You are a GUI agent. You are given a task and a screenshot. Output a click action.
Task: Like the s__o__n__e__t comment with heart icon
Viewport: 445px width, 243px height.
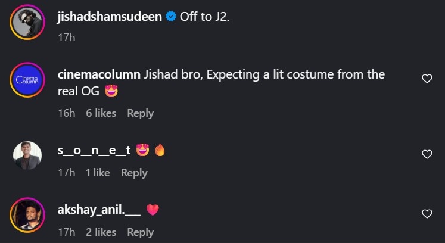tap(427, 154)
